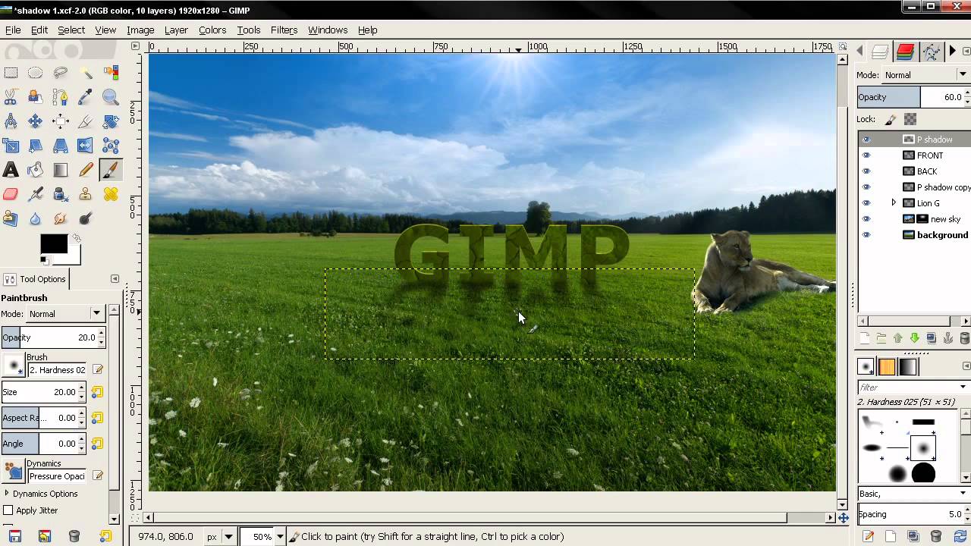Select the Scale tool
Image resolution: width=971 pixels, height=546 pixels.
click(11, 146)
